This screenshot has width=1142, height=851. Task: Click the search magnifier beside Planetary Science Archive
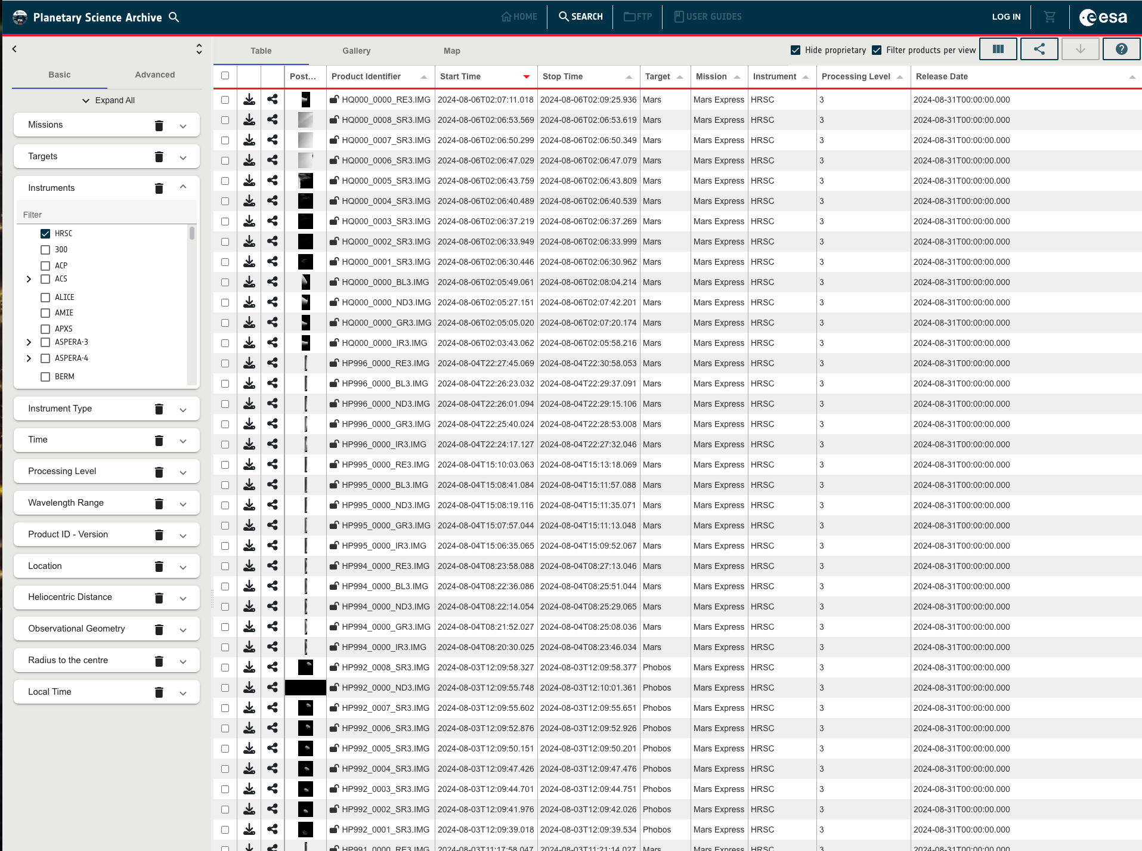pyautogui.click(x=174, y=17)
